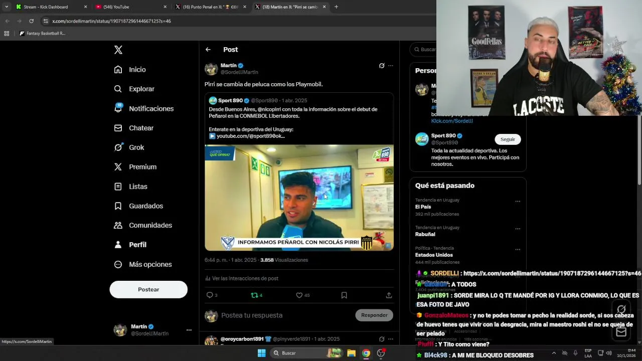Open Guardados bookmark icon in sidebar
The width and height of the screenshot is (642, 361).
(x=118, y=206)
